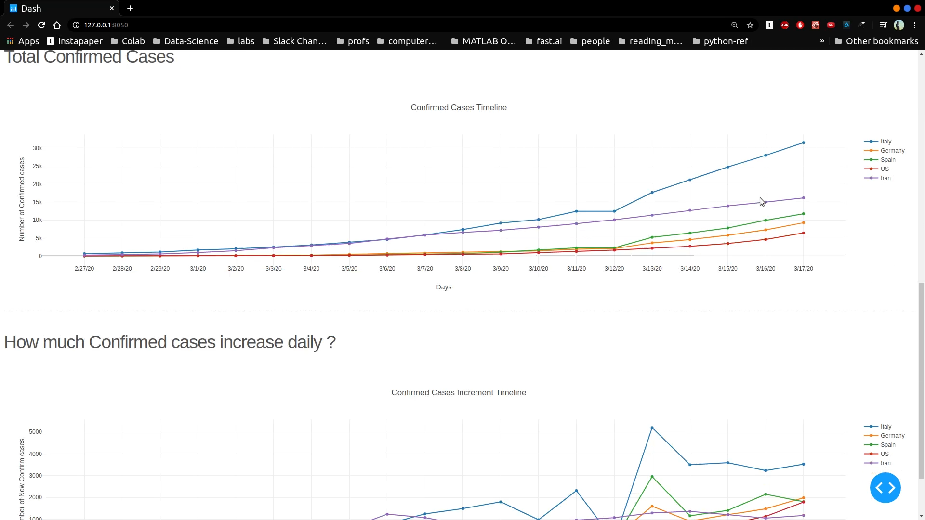Open the Adblock Plus extension
This screenshot has width=925, height=520.
(785, 25)
